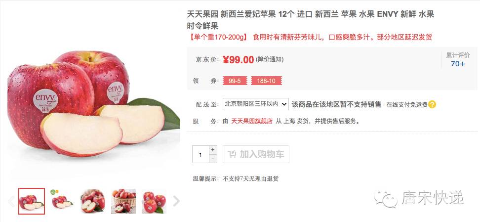Claim the 188-10 coupon
Screen dimensions: 480x222
tap(266, 81)
